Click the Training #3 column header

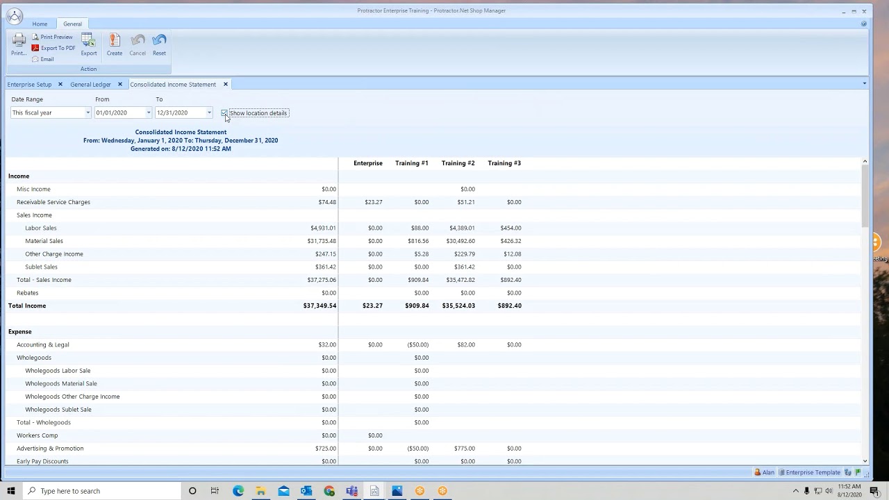pyautogui.click(x=504, y=163)
